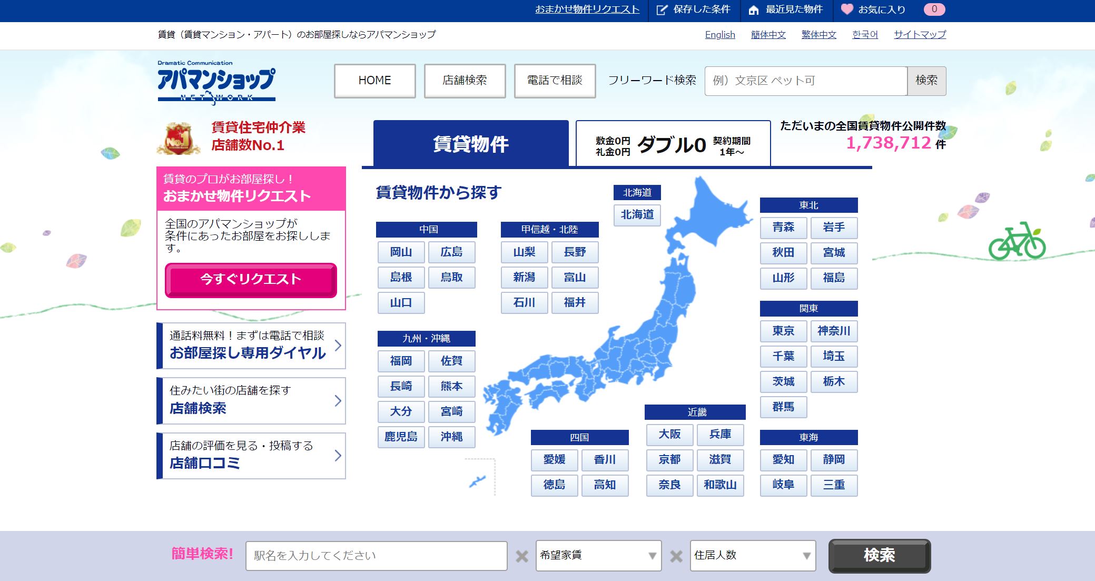Select 神奈川 prefecture

click(x=834, y=331)
